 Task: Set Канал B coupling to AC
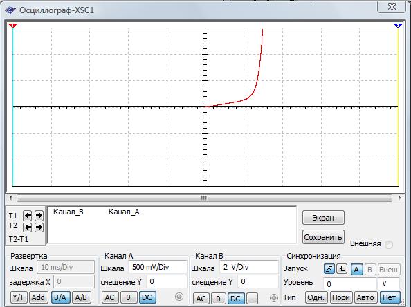tap(201, 298)
